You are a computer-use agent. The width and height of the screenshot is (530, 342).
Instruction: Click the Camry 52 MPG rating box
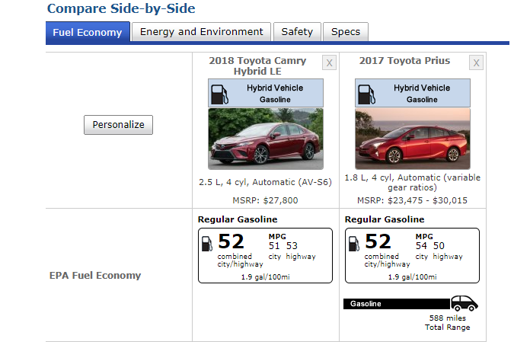click(x=265, y=255)
